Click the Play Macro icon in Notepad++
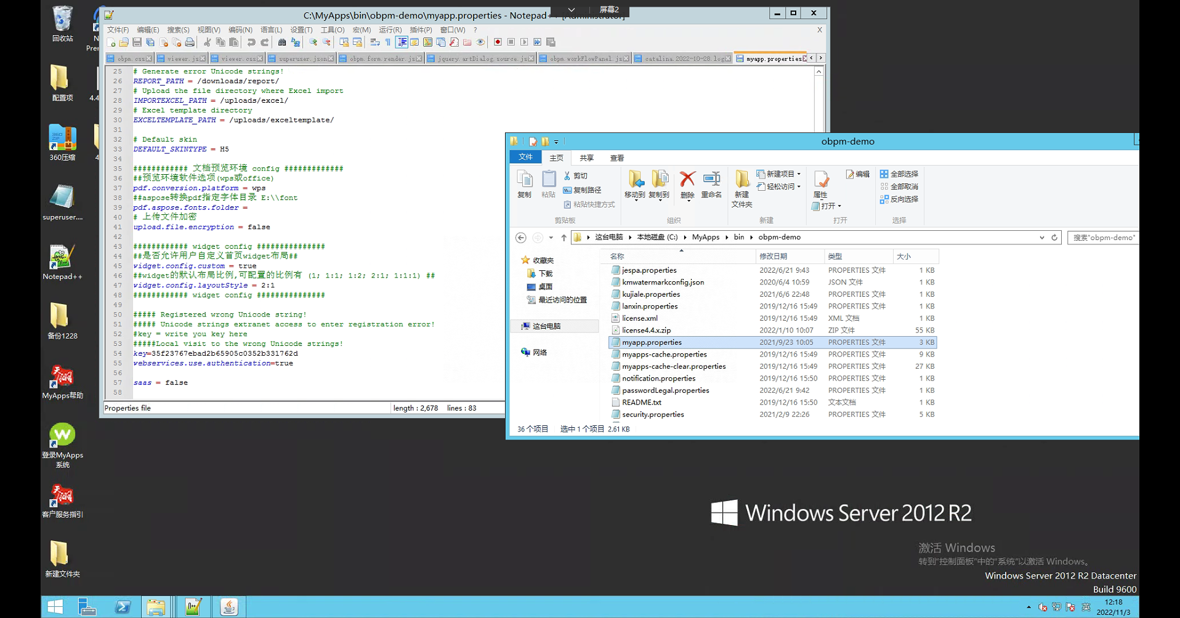Image resolution: width=1180 pixels, height=618 pixels. point(524,42)
